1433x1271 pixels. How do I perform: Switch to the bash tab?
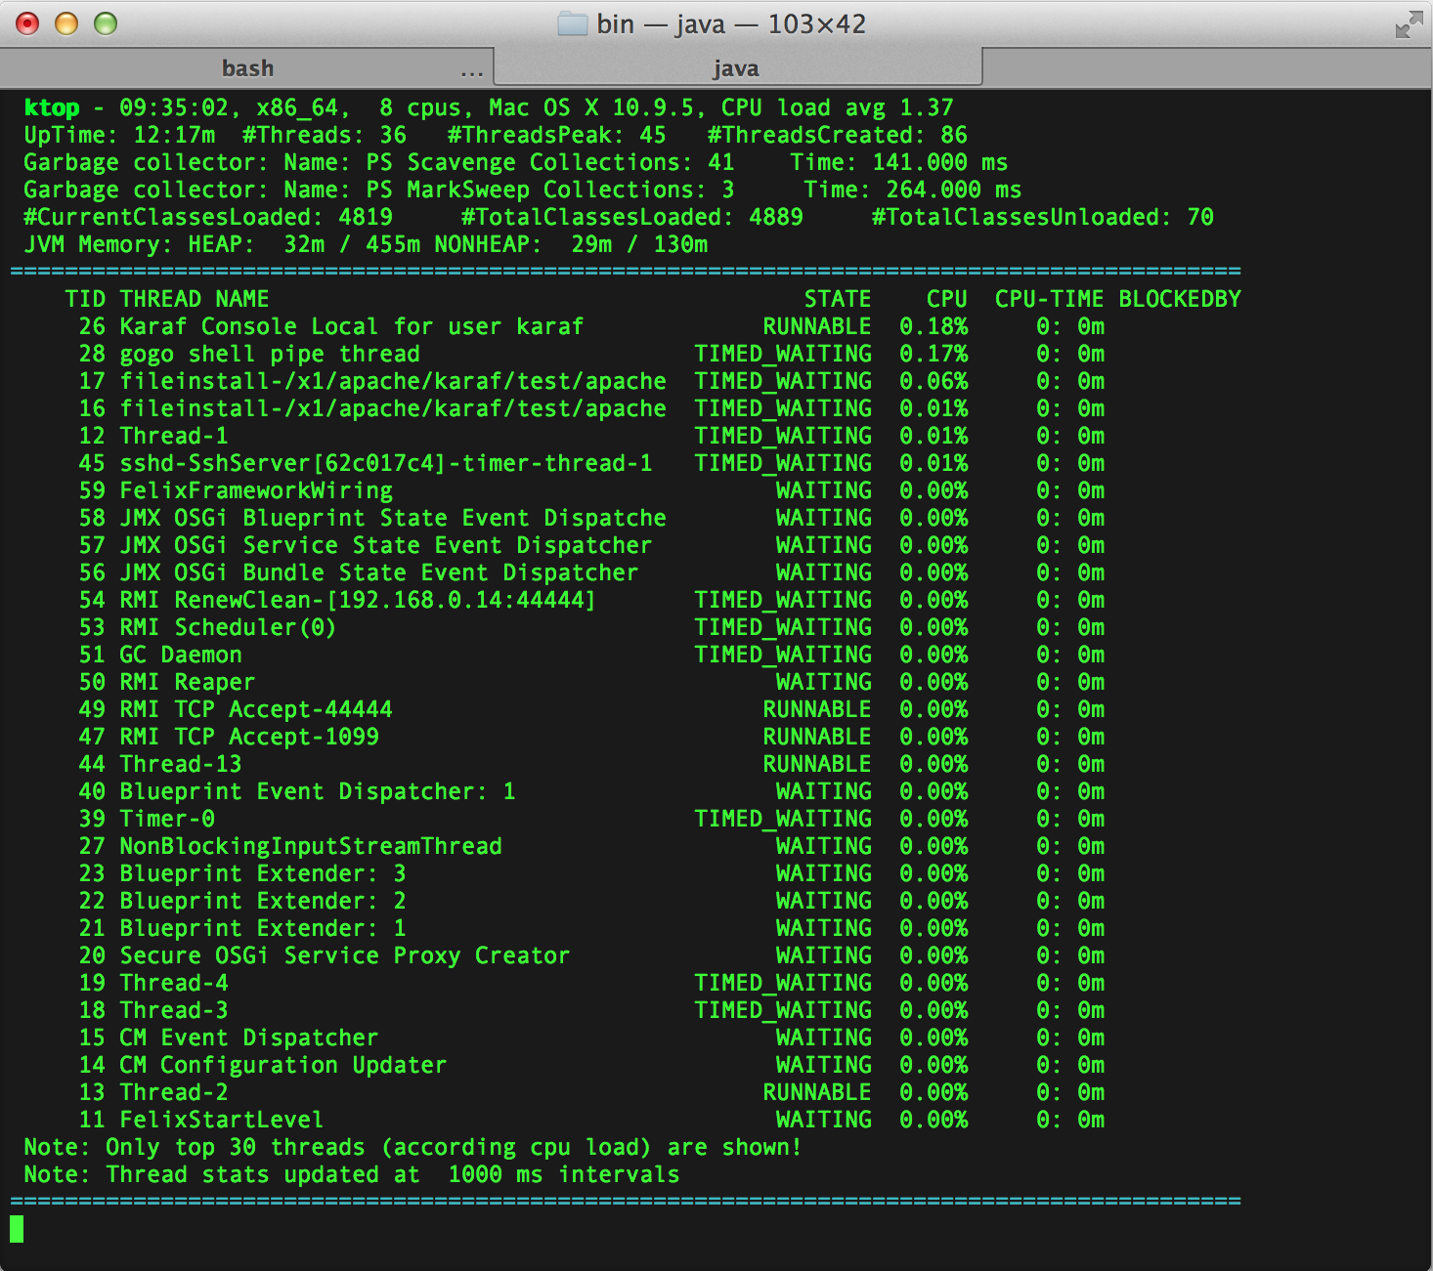point(247,68)
